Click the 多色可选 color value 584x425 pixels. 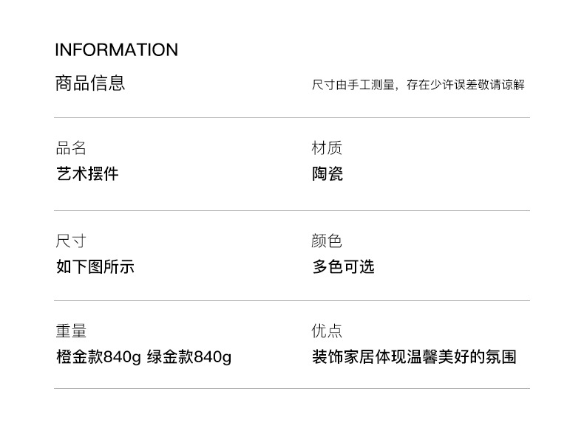343,266
